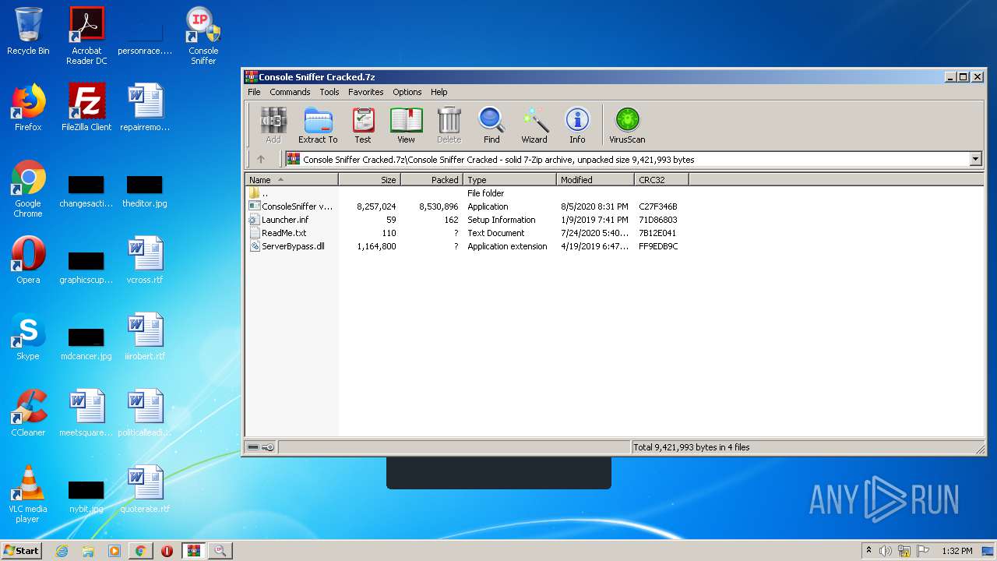
Task: Select the ReadMe.txt file
Action: pos(467,233)
